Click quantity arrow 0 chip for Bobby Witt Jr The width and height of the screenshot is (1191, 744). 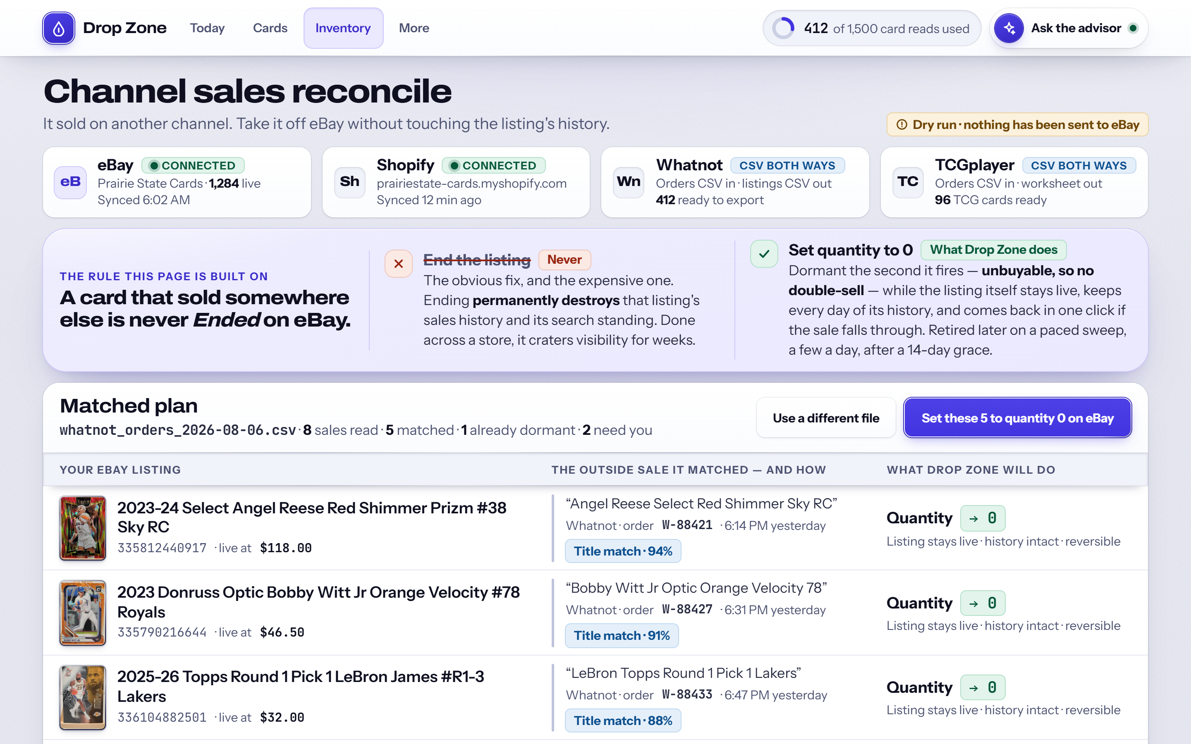[982, 603]
